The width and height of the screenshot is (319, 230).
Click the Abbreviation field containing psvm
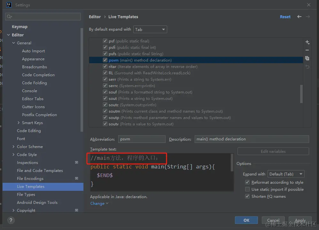[x=142, y=139]
